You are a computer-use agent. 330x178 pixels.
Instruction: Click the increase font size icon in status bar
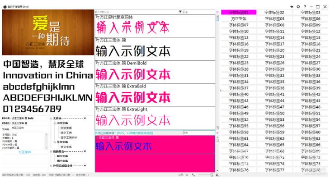click(217, 175)
